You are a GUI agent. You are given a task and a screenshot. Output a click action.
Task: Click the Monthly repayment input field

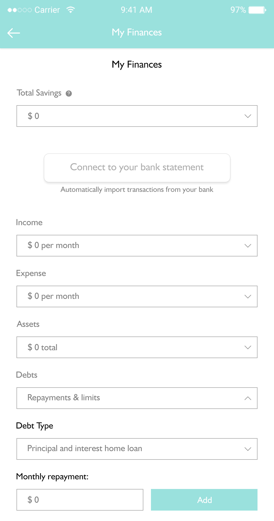click(80, 500)
